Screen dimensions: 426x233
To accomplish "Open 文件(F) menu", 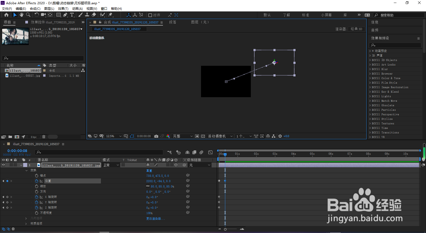I will point(7,9).
